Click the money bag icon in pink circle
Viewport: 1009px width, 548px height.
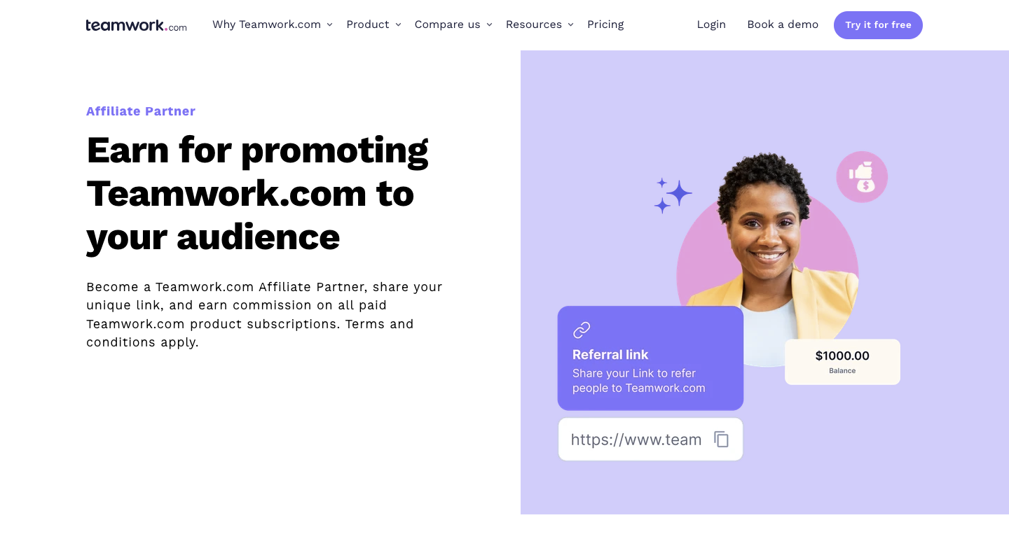[x=862, y=177]
